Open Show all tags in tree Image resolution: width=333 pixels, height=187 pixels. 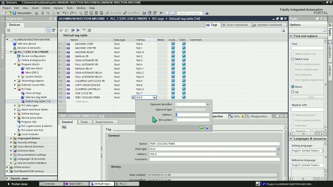33,93
